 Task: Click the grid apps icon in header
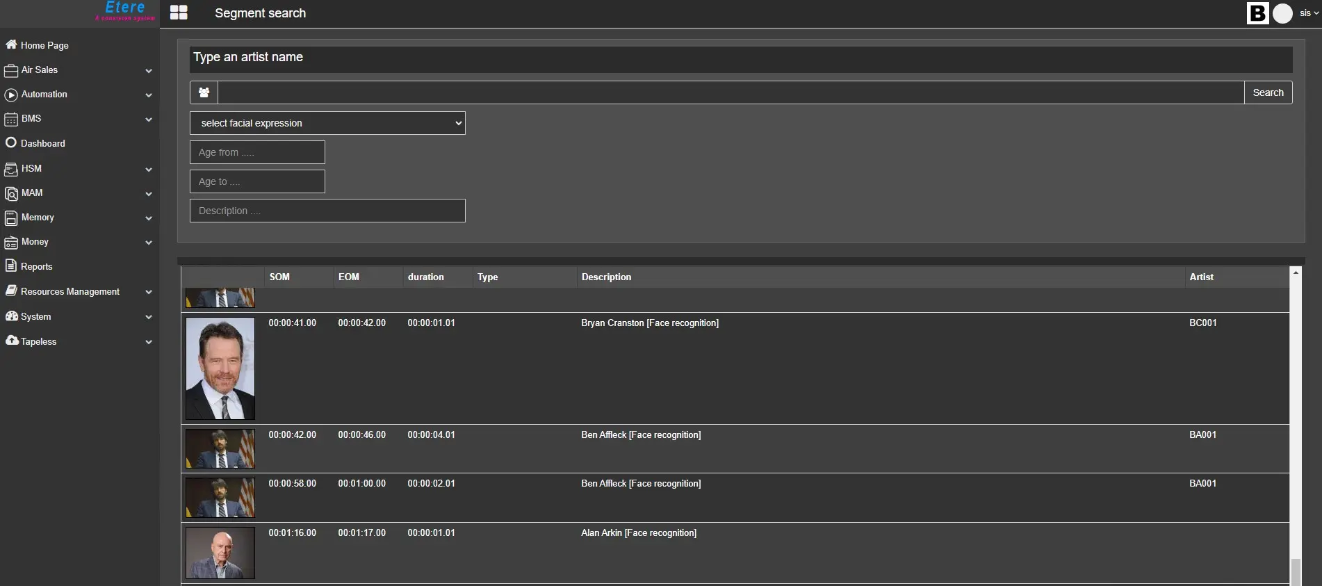tap(179, 13)
